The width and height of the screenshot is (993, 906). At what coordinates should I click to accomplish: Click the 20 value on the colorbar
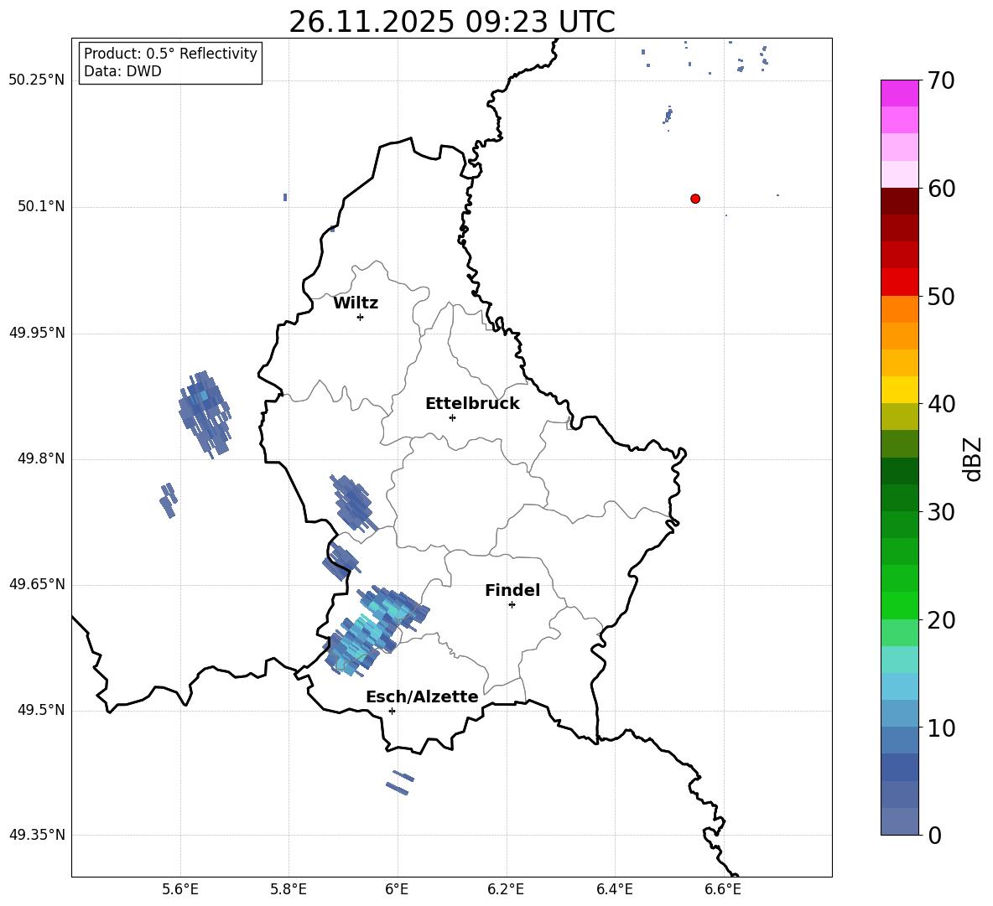[x=941, y=619]
